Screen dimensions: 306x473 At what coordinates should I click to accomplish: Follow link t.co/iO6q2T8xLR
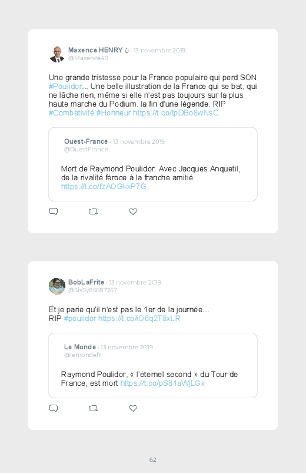(x=139, y=319)
